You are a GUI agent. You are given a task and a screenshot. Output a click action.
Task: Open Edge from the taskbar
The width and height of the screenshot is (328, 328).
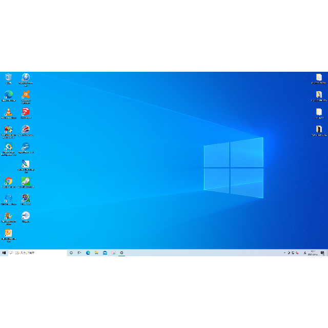click(88, 253)
